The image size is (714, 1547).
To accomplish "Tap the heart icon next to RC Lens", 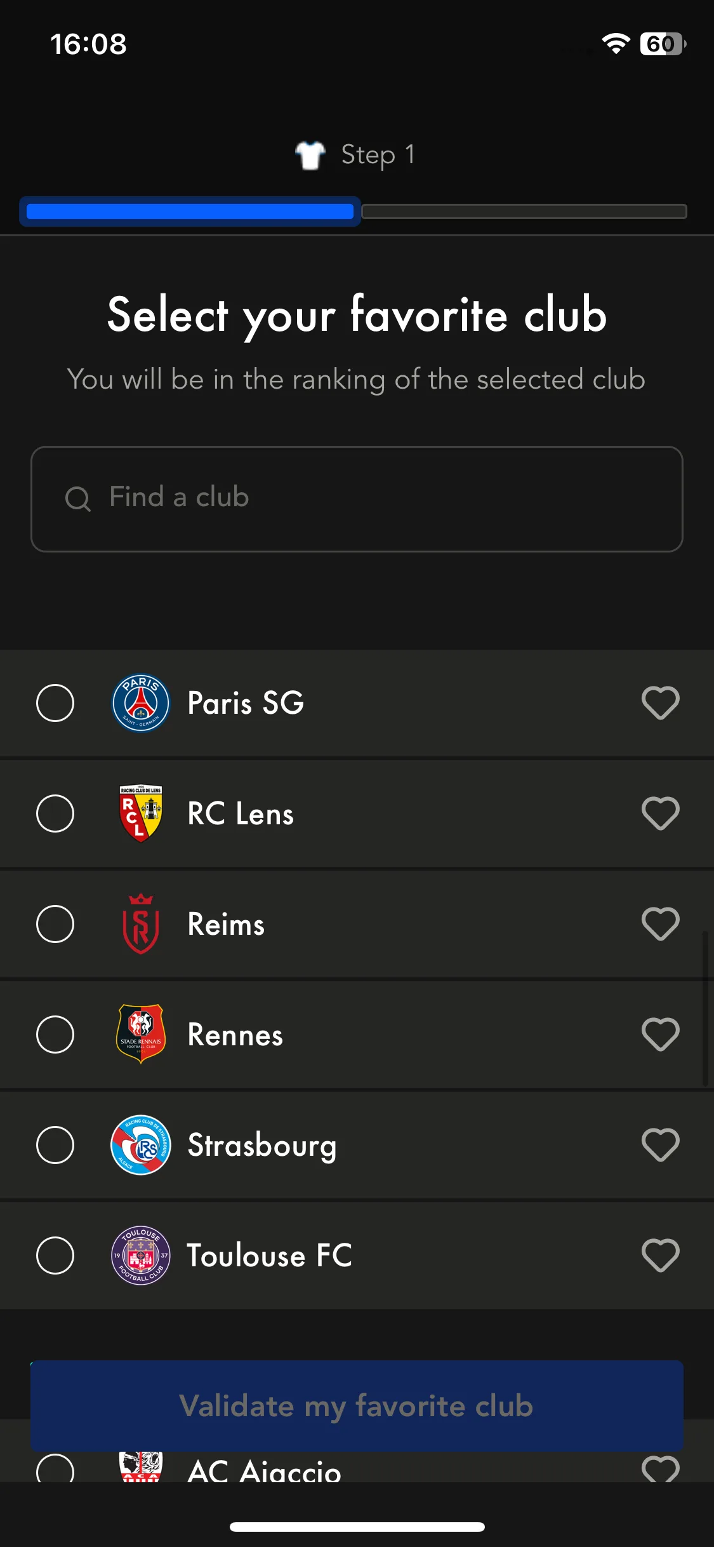I will click(660, 814).
